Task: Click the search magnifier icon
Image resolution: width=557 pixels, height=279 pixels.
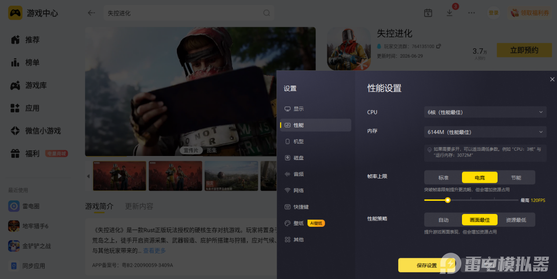Action: pyautogui.click(x=267, y=13)
